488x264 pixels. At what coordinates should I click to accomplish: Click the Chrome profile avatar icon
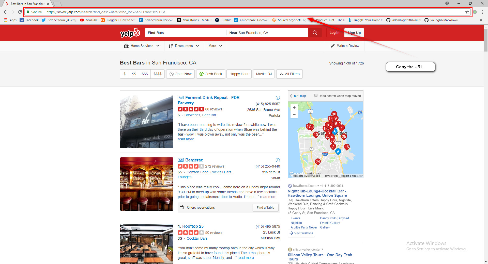tap(447, 3)
